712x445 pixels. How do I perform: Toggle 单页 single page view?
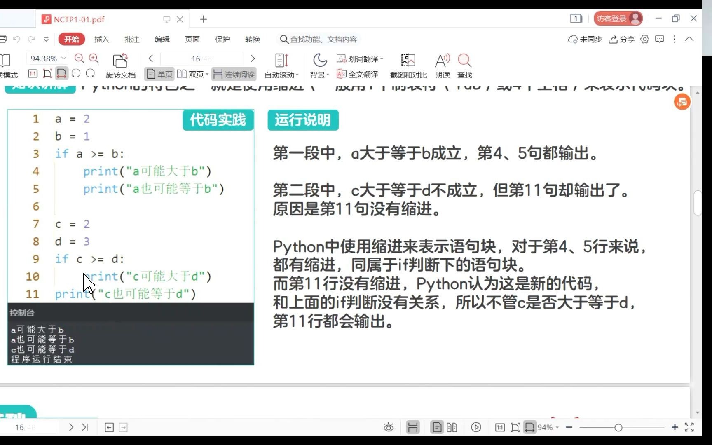pyautogui.click(x=160, y=74)
